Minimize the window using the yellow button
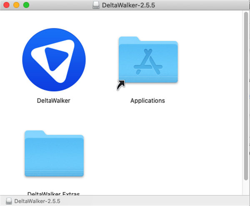The width and height of the screenshot is (250, 206). pos(16,5)
